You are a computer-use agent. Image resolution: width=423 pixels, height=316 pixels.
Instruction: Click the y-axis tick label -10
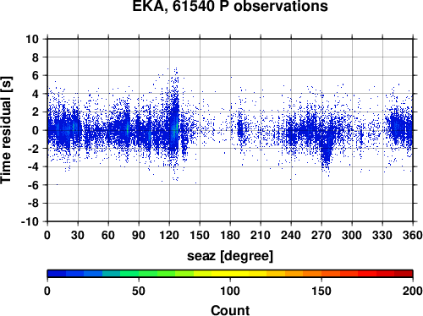(x=30, y=221)
